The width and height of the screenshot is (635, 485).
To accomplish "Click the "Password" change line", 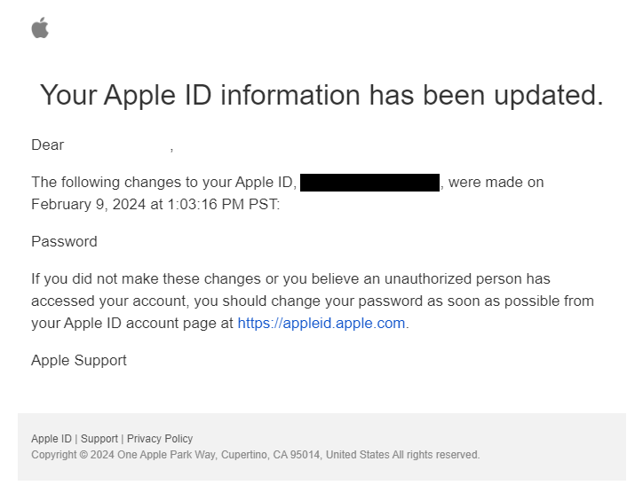I will point(64,241).
